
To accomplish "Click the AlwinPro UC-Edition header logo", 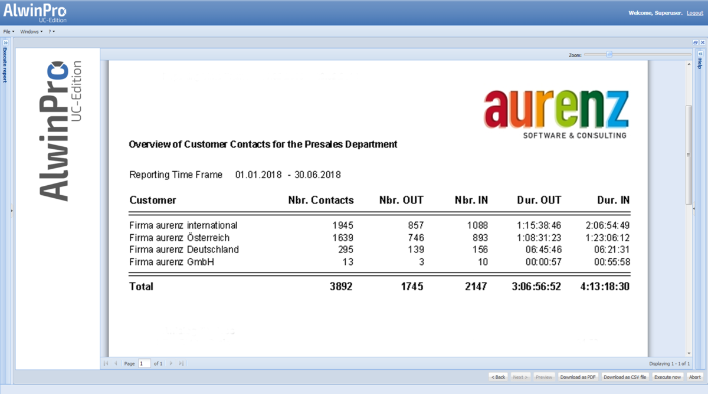I will [x=35, y=12].
